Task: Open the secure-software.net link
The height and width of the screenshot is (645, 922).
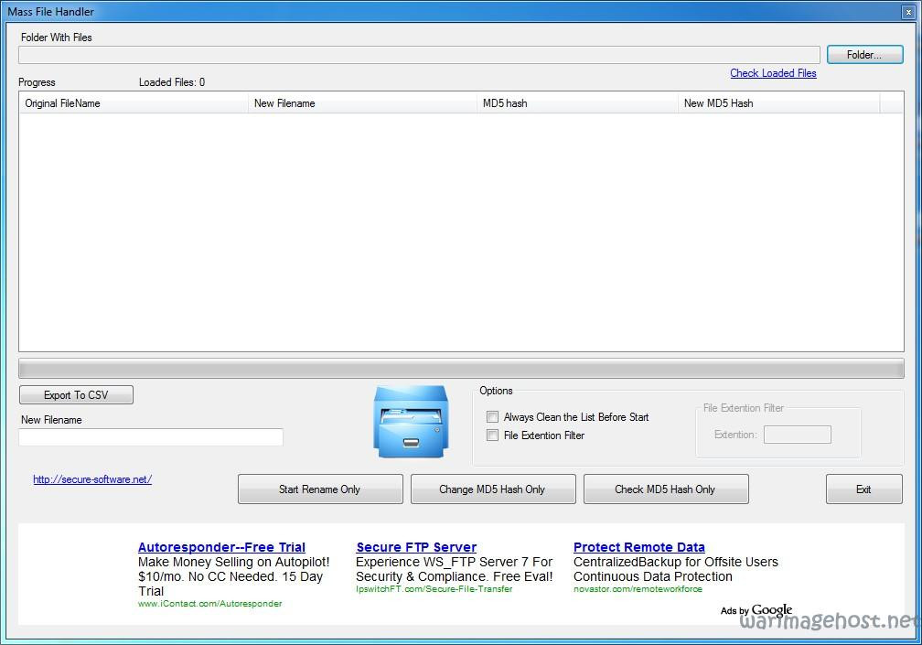Action: pos(92,479)
